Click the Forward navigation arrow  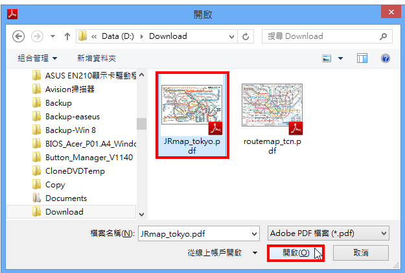[37, 36]
